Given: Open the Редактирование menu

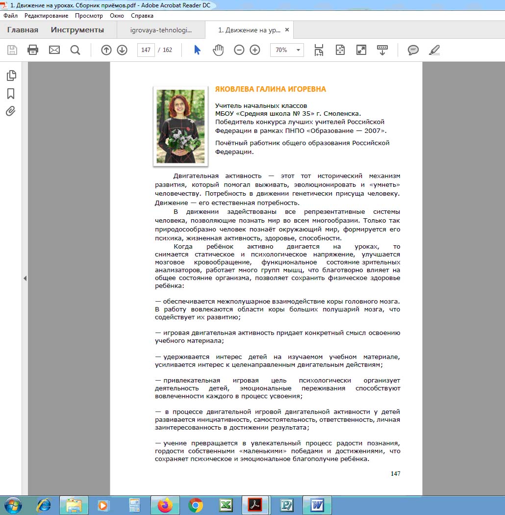Looking at the screenshot, I should click(46, 15).
